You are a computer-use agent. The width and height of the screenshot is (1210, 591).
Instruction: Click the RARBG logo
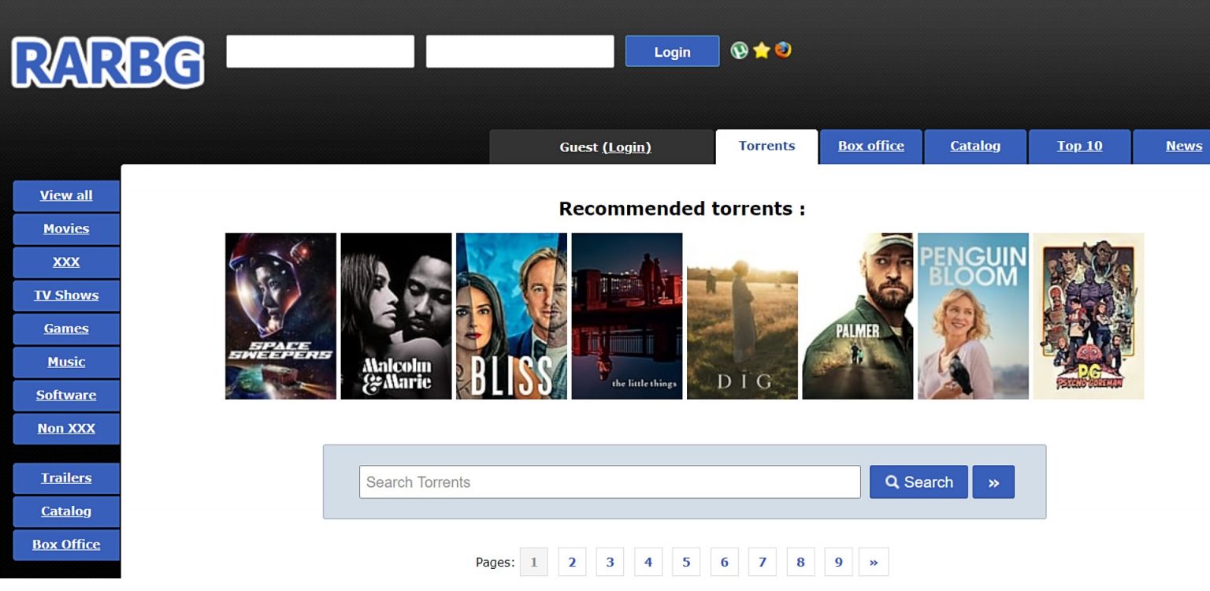point(108,62)
